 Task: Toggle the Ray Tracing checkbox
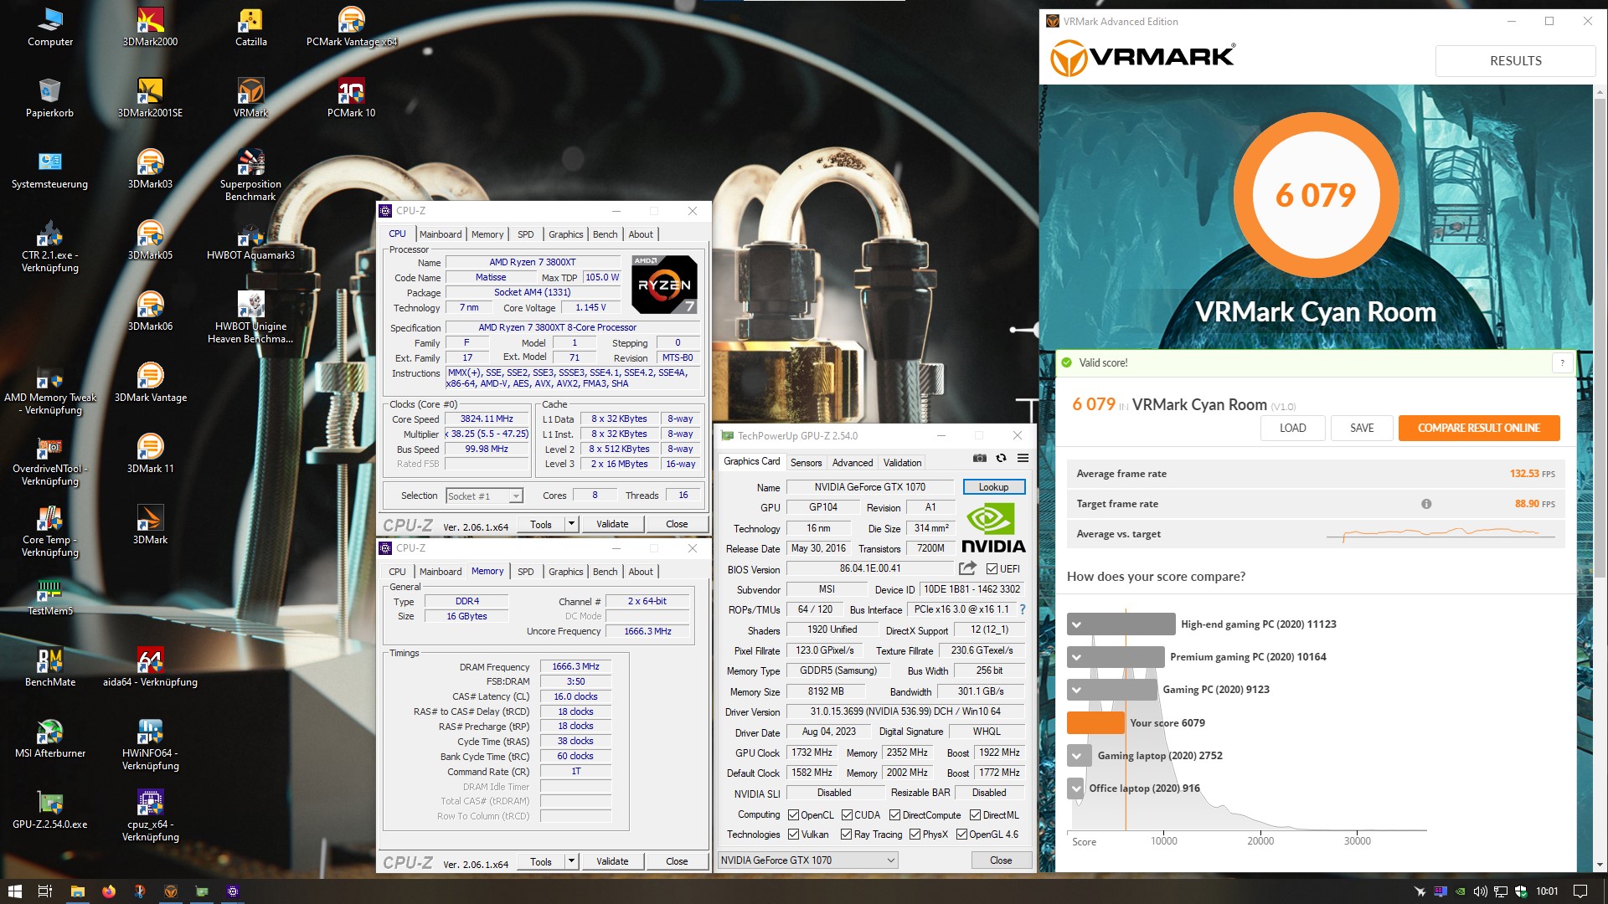pyautogui.click(x=846, y=835)
